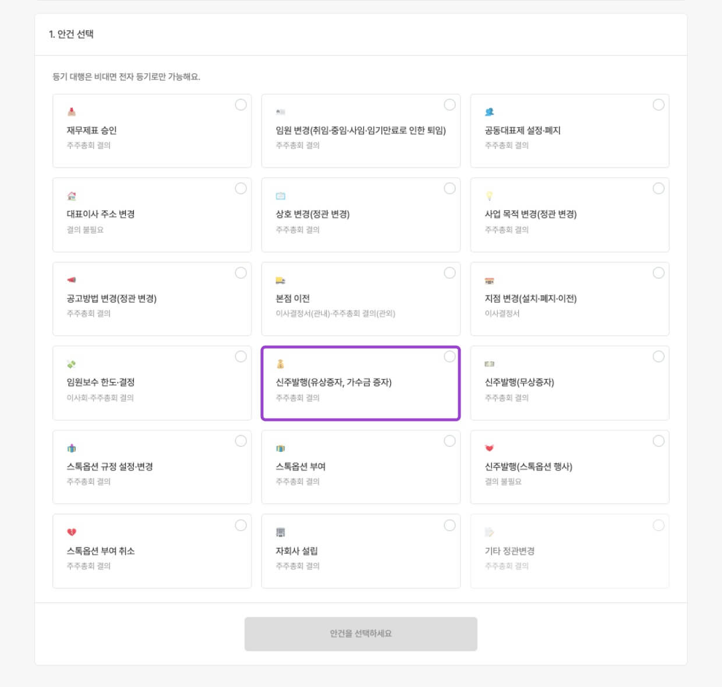Click the money bag icon on 신주발행(유상증자)
Viewport: 722px width, 687px height.
[280, 364]
